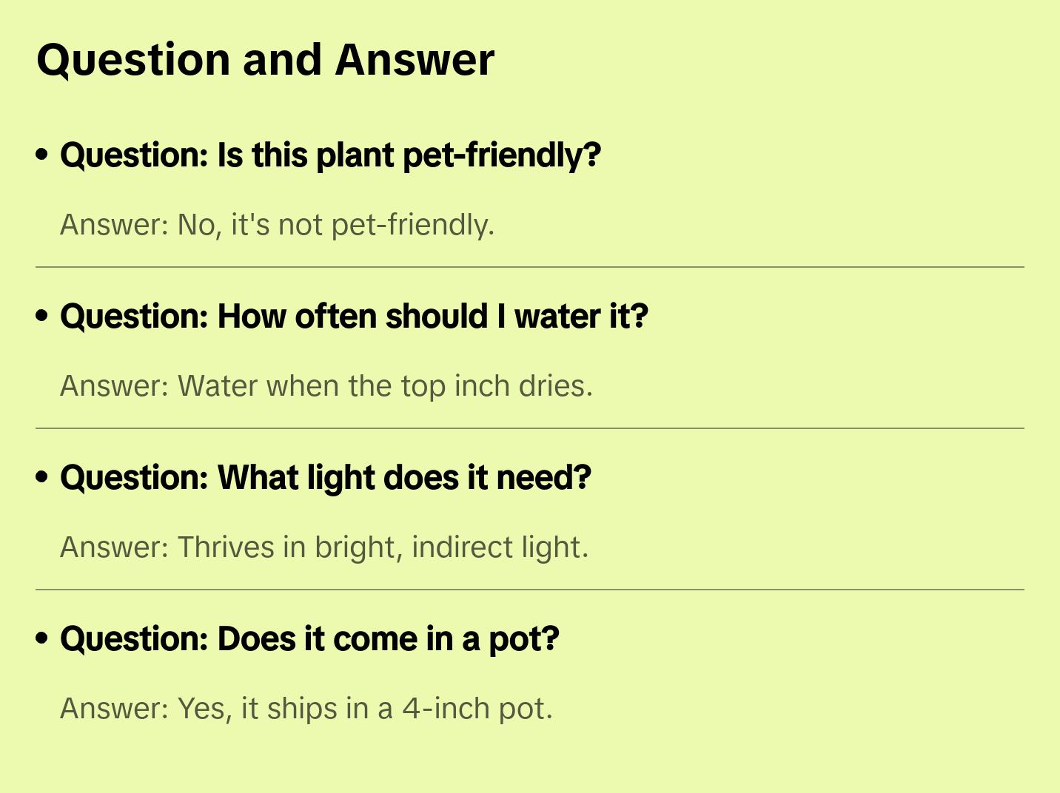Expand "How often should I water it?" question
The image size is (1060, 793).
click(354, 317)
